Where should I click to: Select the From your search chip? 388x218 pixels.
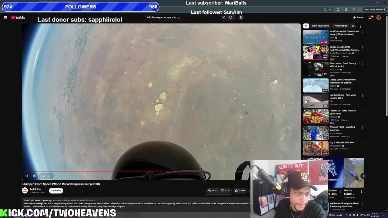pos(320,26)
